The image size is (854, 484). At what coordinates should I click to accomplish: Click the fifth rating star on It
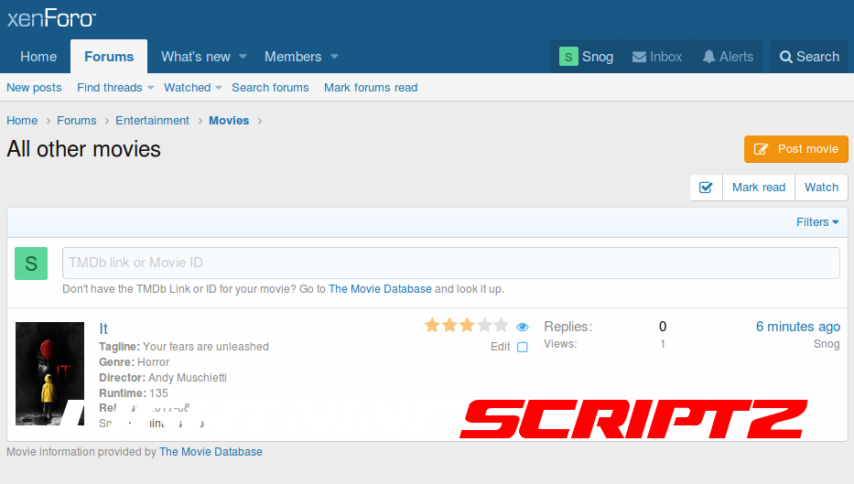click(501, 326)
